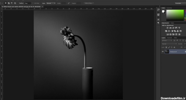Switch to the Paths tab
The height and width of the screenshot is (100, 186).
coord(175,38)
